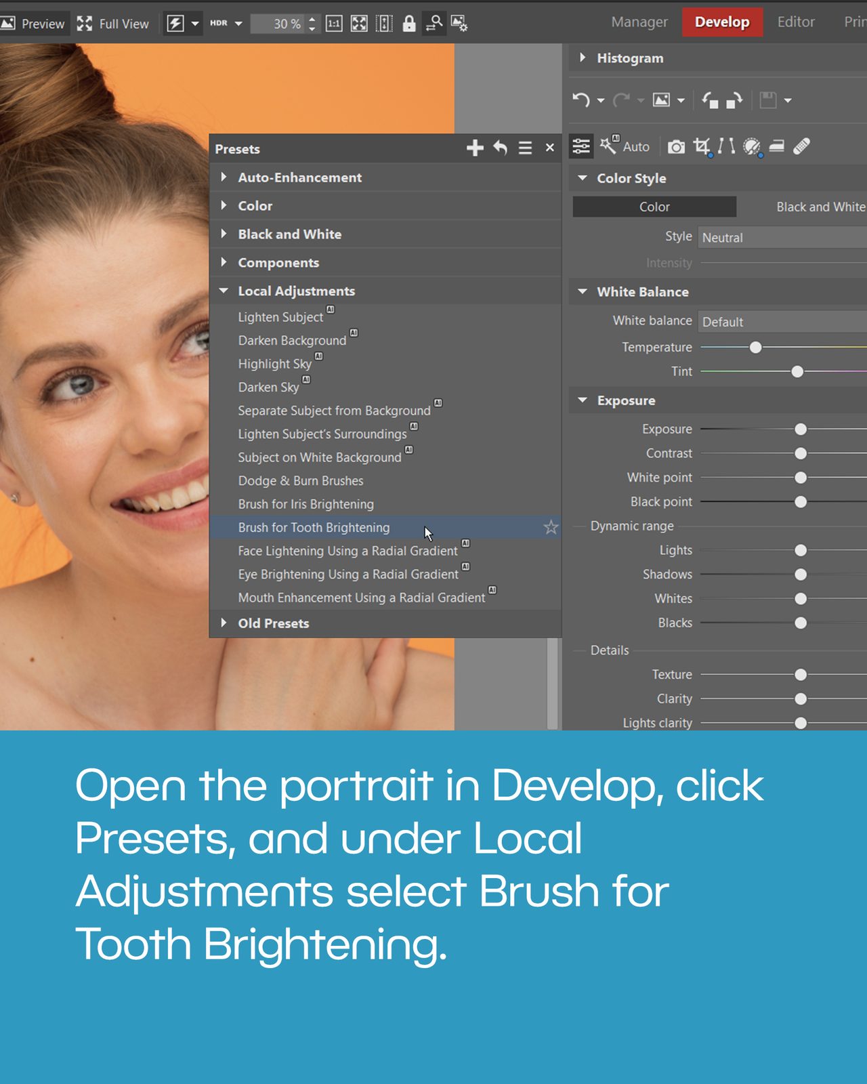Click the Auto enhancement button
This screenshot has width=867, height=1084.
coord(625,146)
